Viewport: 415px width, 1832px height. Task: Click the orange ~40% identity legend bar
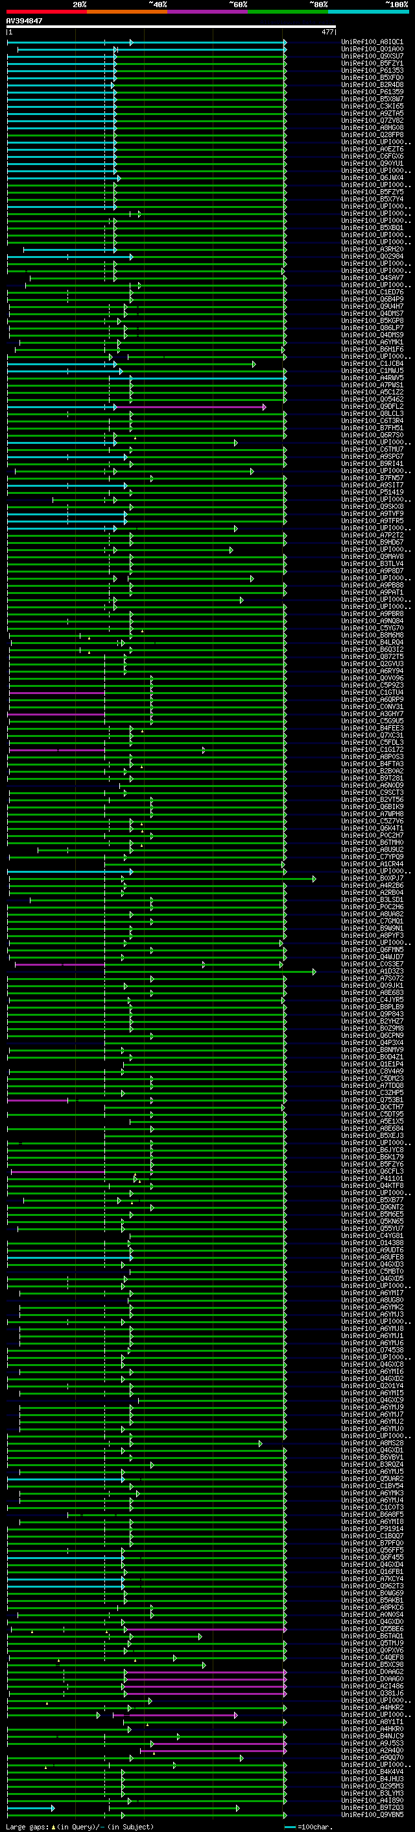tap(127, 12)
